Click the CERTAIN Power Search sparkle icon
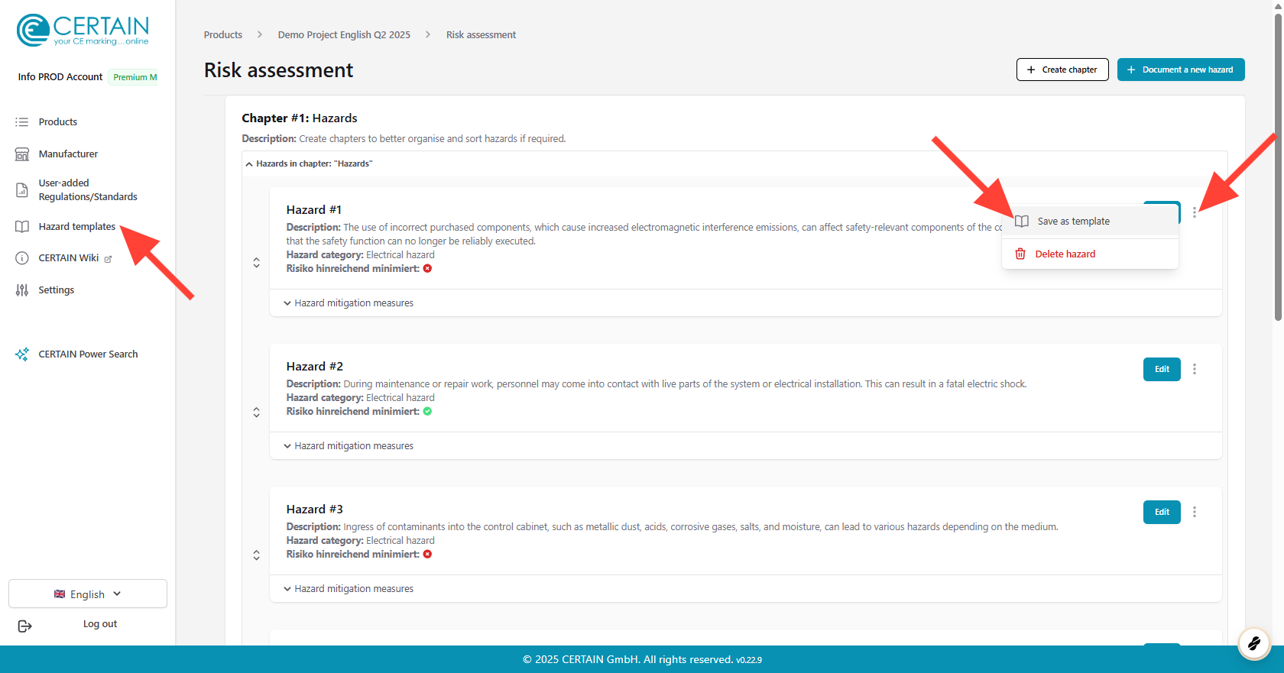Image resolution: width=1284 pixels, height=673 pixels. tap(22, 354)
